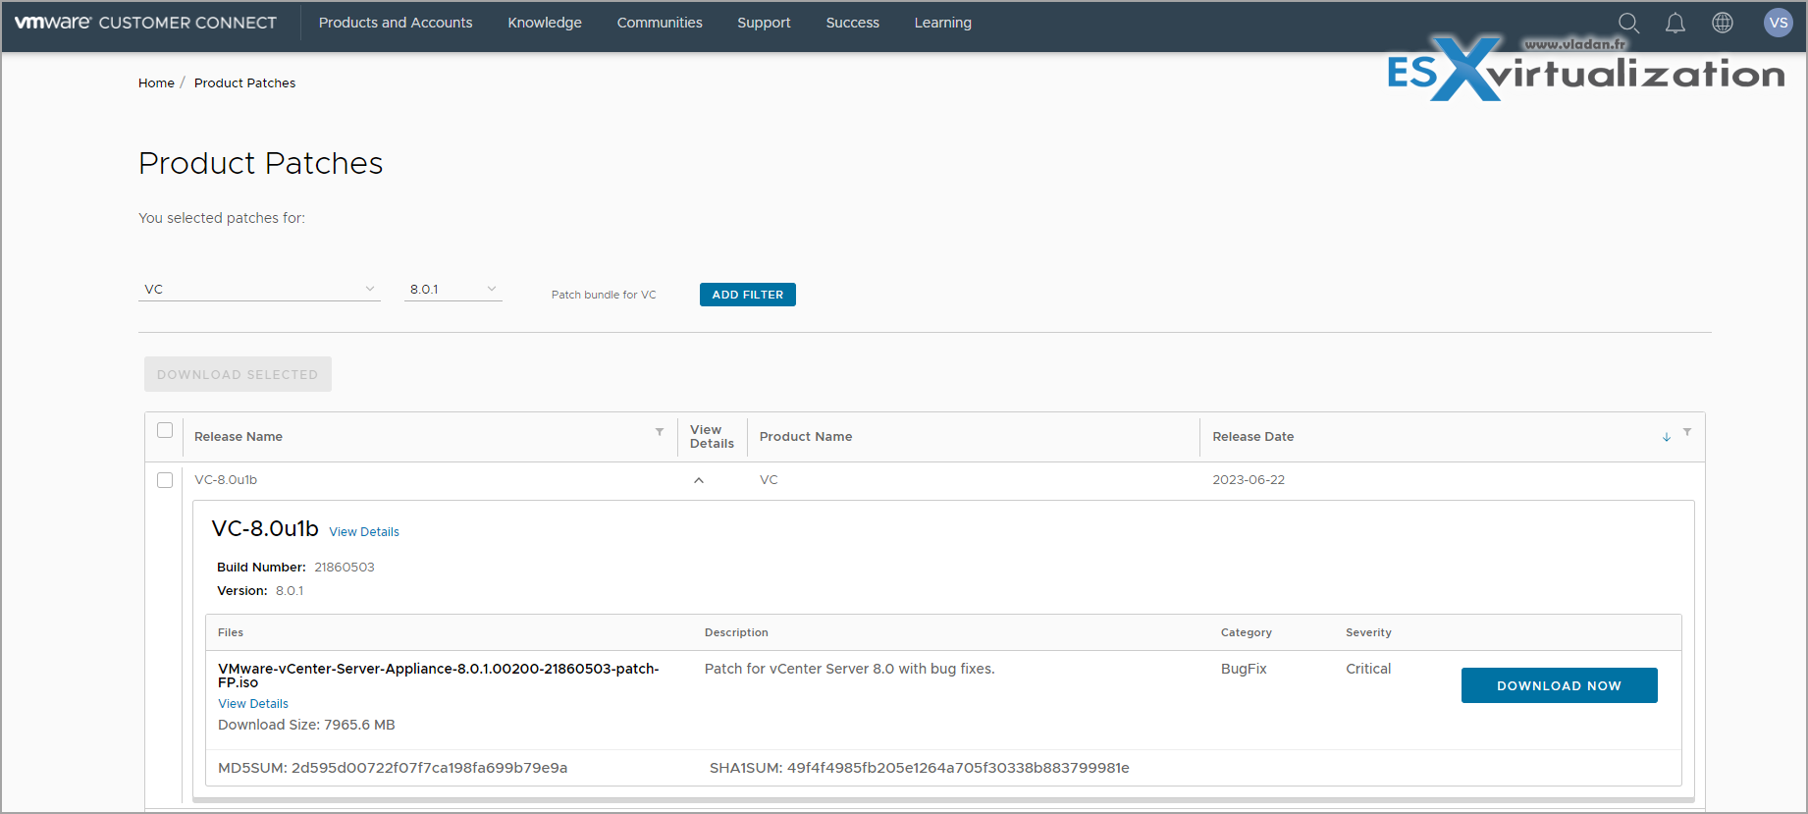
Task: Click the 2023-06-22 release date cell
Action: coord(1249,480)
